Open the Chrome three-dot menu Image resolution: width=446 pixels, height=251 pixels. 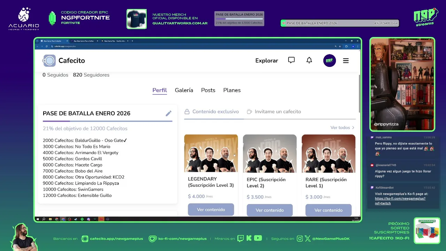pyautogui.click(x=358, y=46)
